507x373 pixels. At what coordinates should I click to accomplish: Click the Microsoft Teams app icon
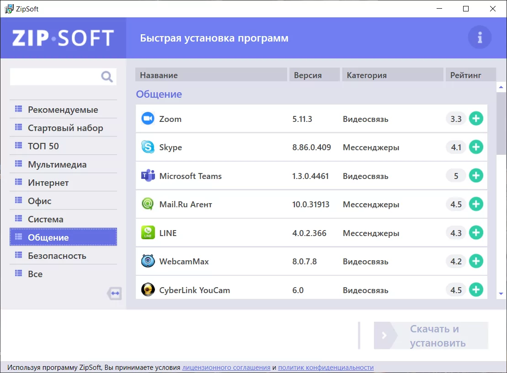click(x=148, y=176)
